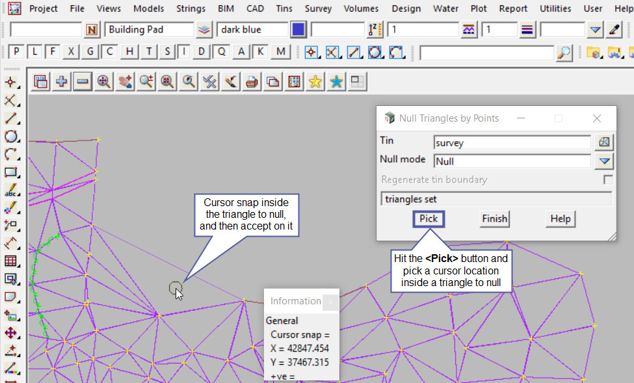
Task: Click the dark blue colour swatch
Action: [298, 30]
